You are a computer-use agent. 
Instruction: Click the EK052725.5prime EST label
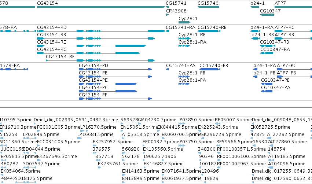(270, 127)
